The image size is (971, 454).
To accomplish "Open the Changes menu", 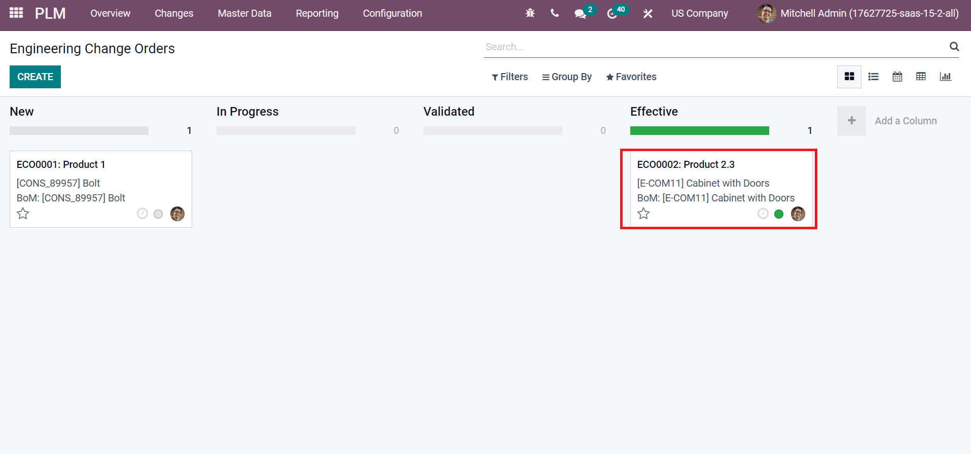I will (x=174, y=13).
